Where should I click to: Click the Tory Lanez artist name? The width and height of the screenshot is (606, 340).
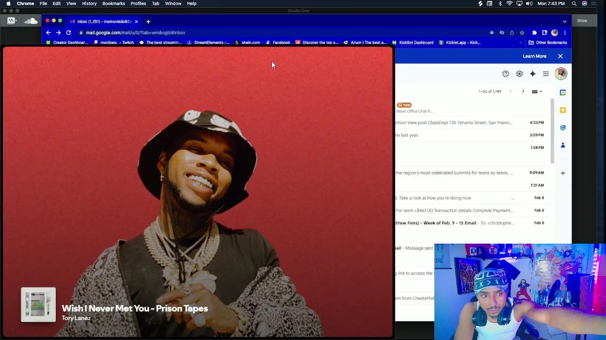tap(76, 318)
